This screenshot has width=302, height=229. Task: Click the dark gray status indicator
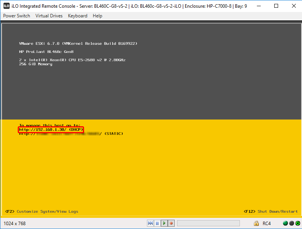(292, 223)
